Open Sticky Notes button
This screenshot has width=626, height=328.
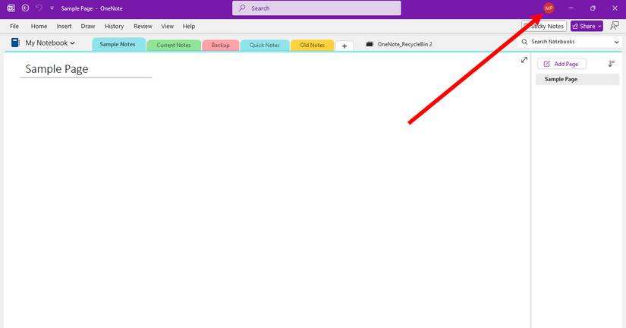pos(544,27)
